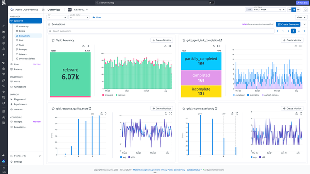Create Monitor for grid_agent_task_completion
Viewport: 310px width, 174px height.
coord(292,40)
